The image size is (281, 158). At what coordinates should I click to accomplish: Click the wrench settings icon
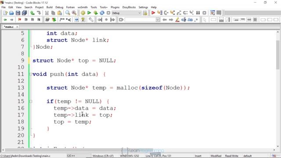[91, 20]
